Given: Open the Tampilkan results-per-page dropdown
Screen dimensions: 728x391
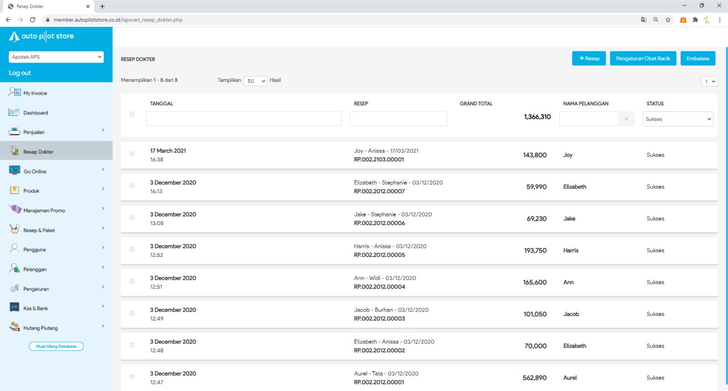Looking at the screenshot, I should click(x=255, y=81).
